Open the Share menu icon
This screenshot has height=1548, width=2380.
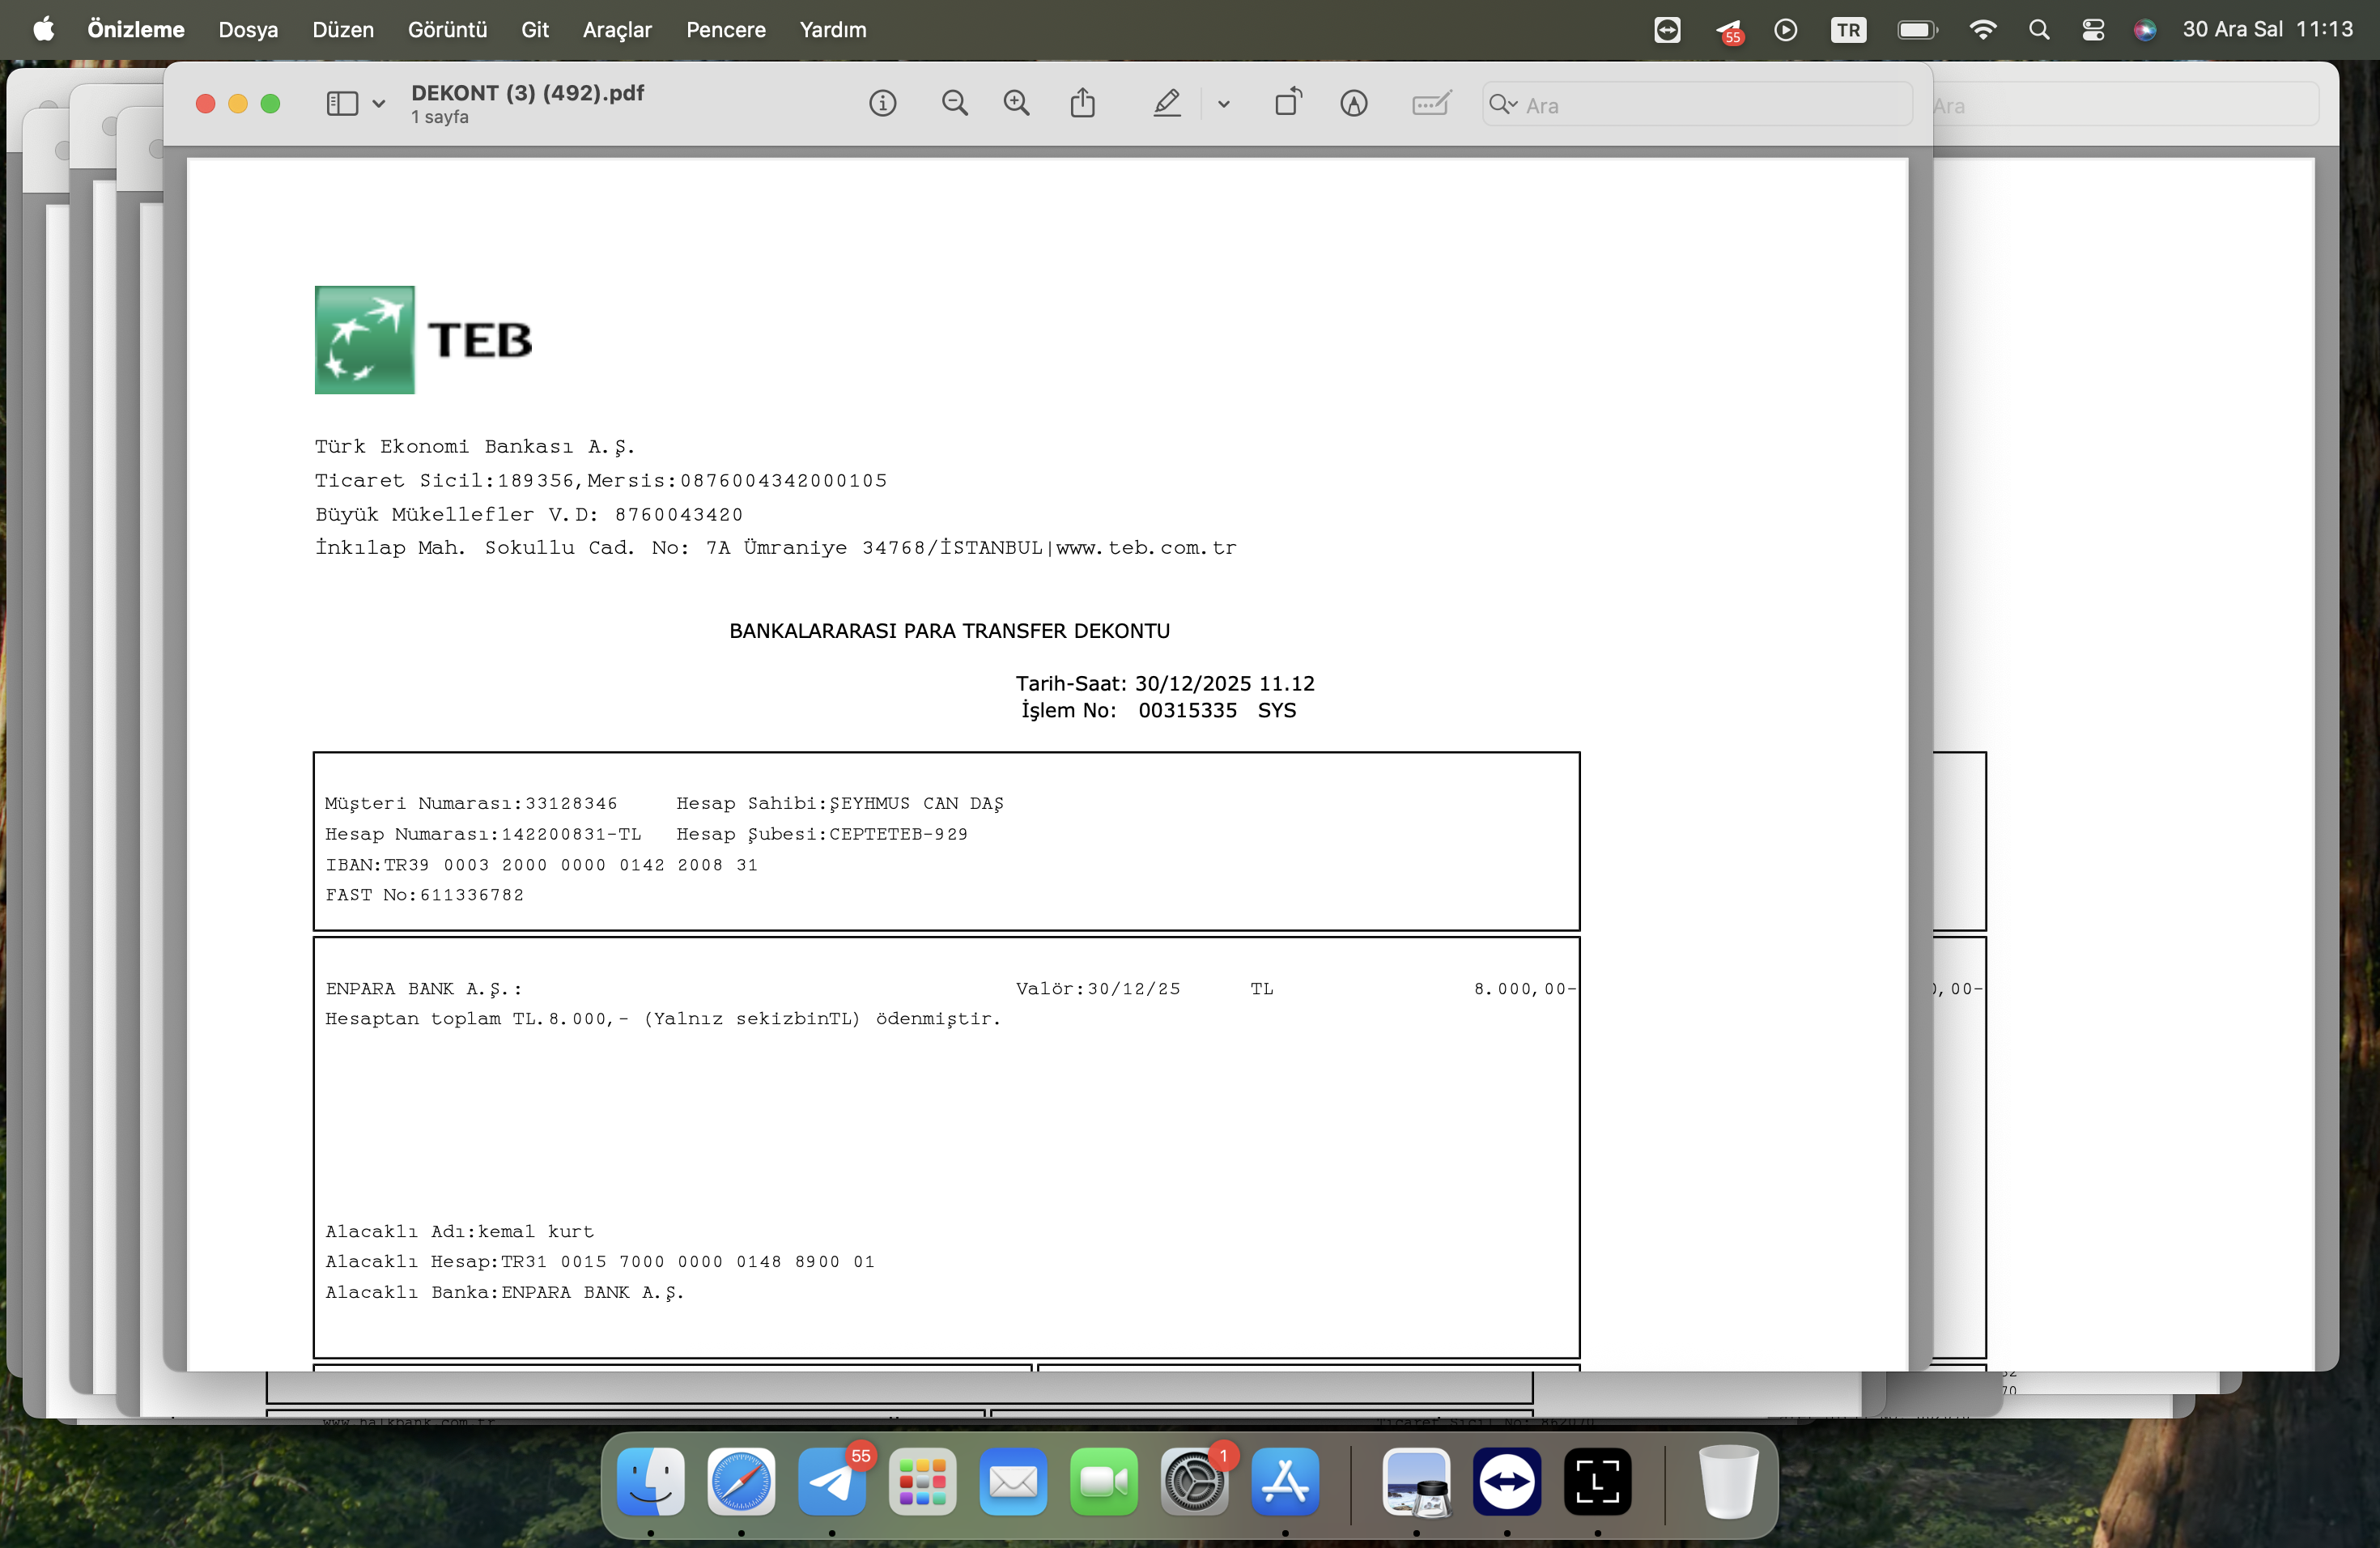pyautogui.click(x=1083, y=103)
